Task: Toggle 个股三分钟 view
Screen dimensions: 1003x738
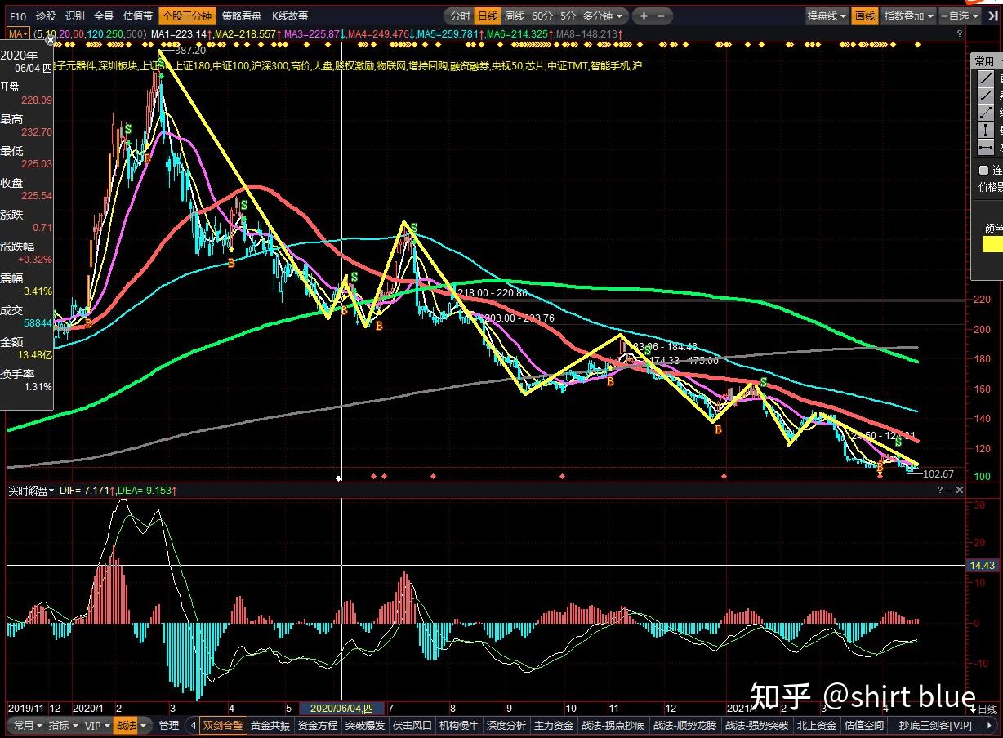Action: coord(187,16)
